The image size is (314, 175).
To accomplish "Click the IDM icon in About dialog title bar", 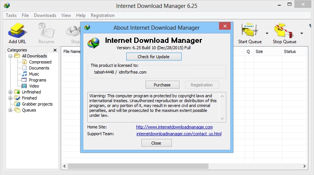I will tap(87, 27).
